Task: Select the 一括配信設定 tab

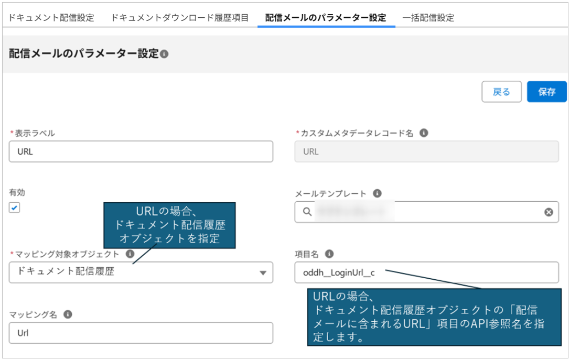Action: [428, 18]
